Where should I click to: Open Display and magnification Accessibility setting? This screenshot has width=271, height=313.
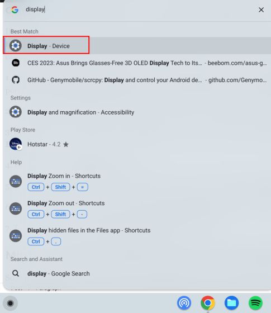pyautogui.click(x=137, y=112)
